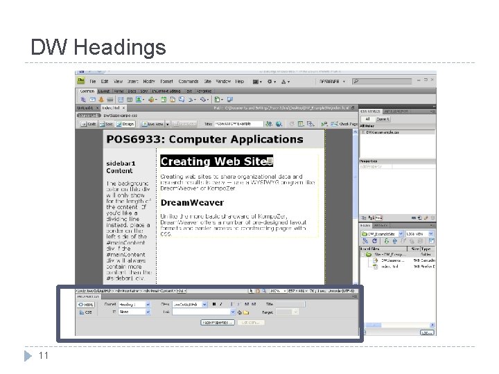Open the Templates dropdown icon

[218, 100]
